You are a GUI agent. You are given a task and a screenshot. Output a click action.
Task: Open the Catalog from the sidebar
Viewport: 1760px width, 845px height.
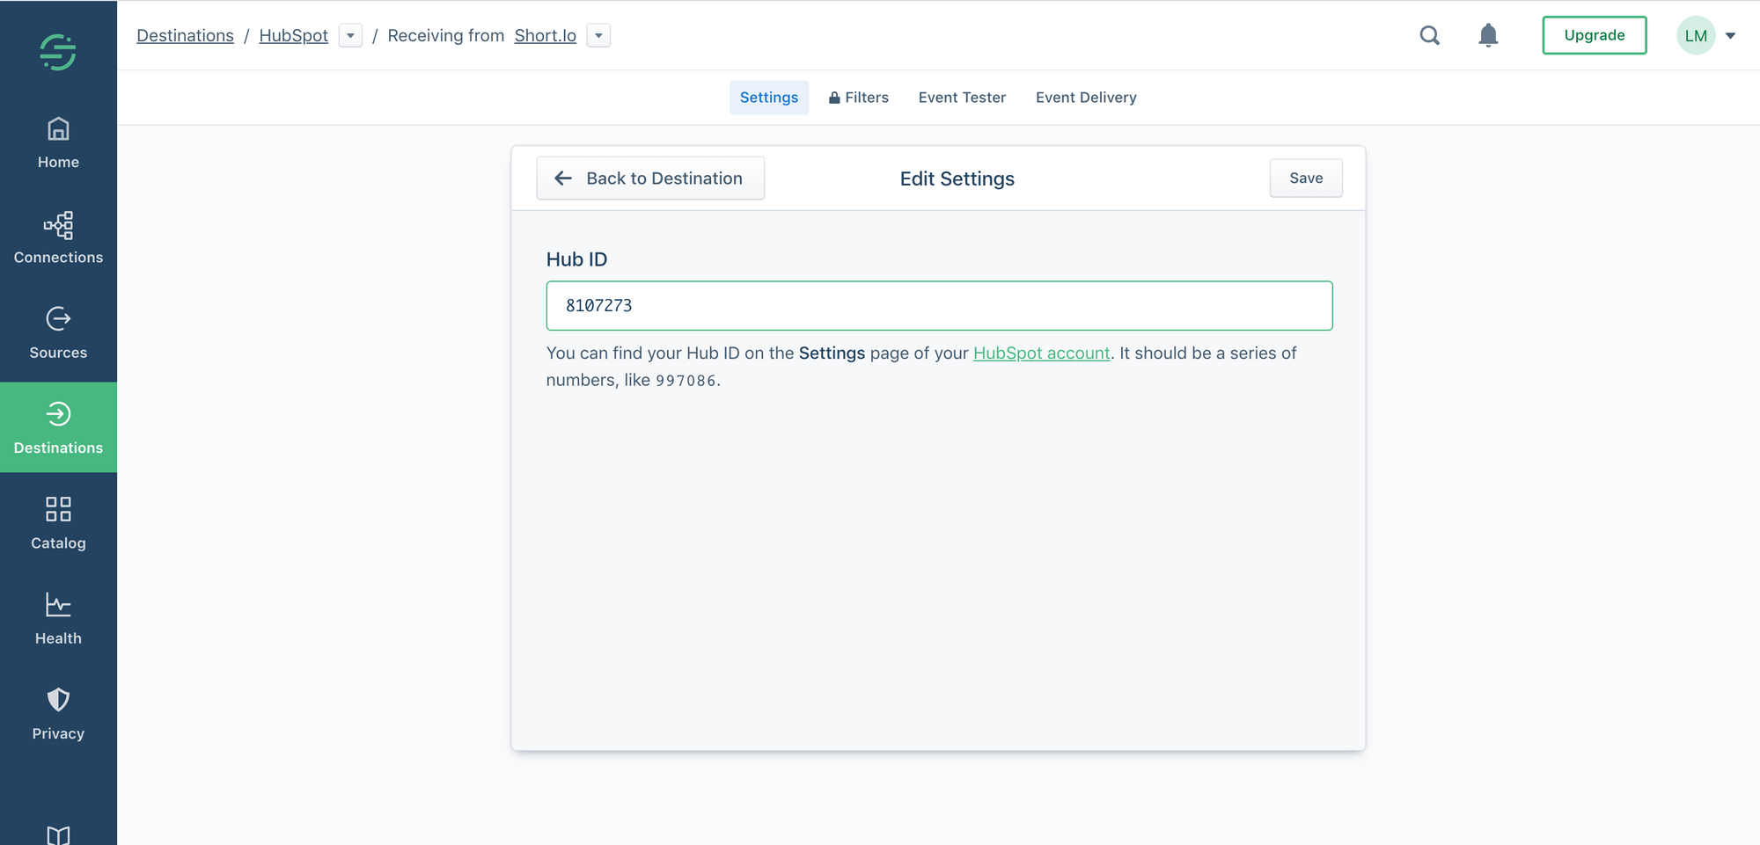(58, 523)
